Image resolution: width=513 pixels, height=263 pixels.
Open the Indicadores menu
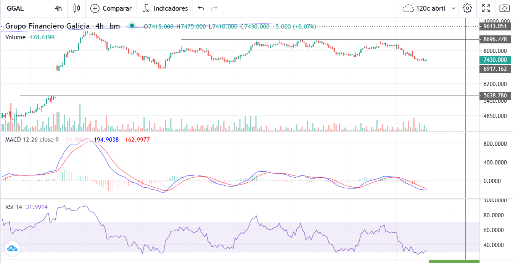pos(165,8)
